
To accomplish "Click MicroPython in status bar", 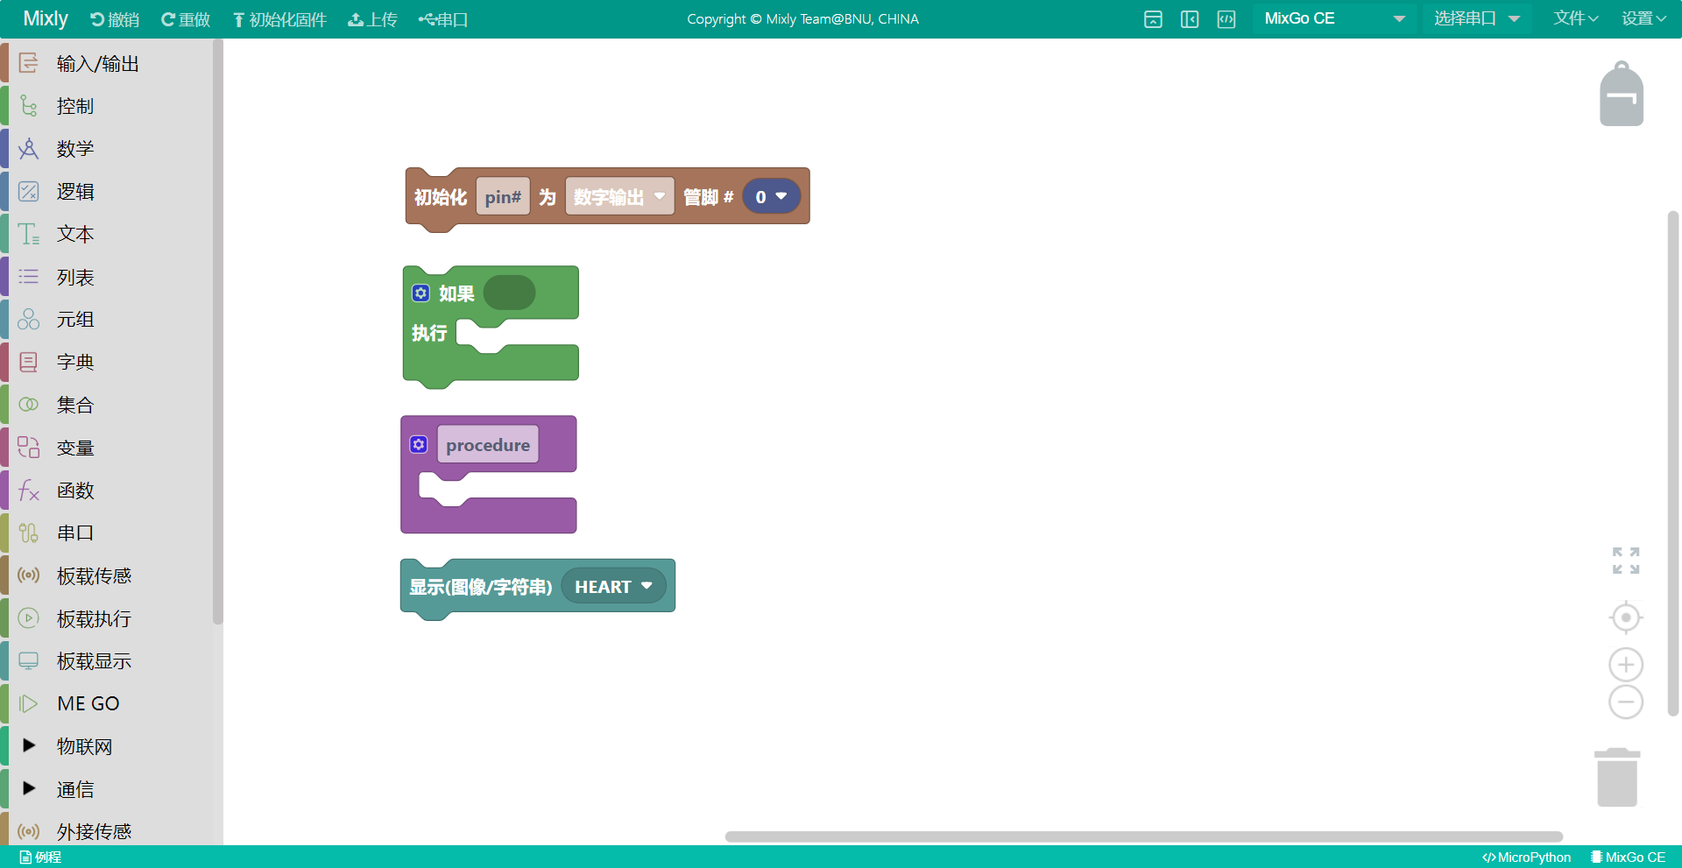I will (1526, 857).
